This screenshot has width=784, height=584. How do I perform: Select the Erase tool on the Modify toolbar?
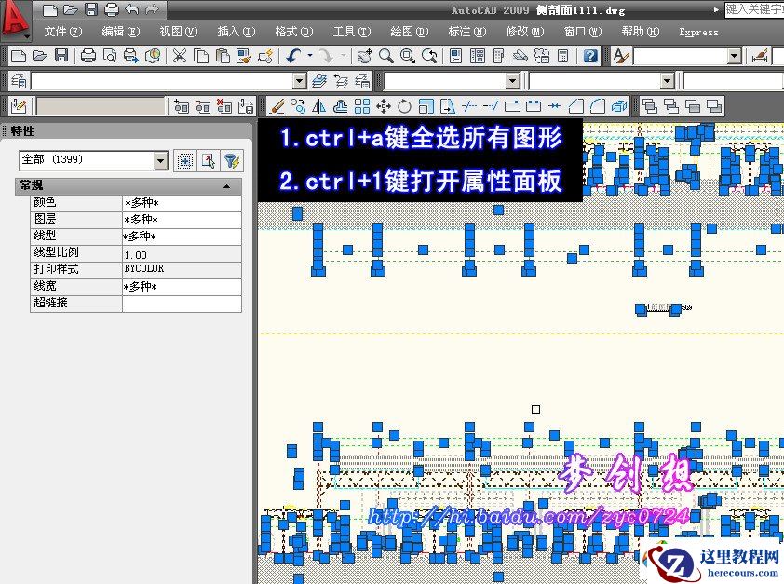point(277,106)
